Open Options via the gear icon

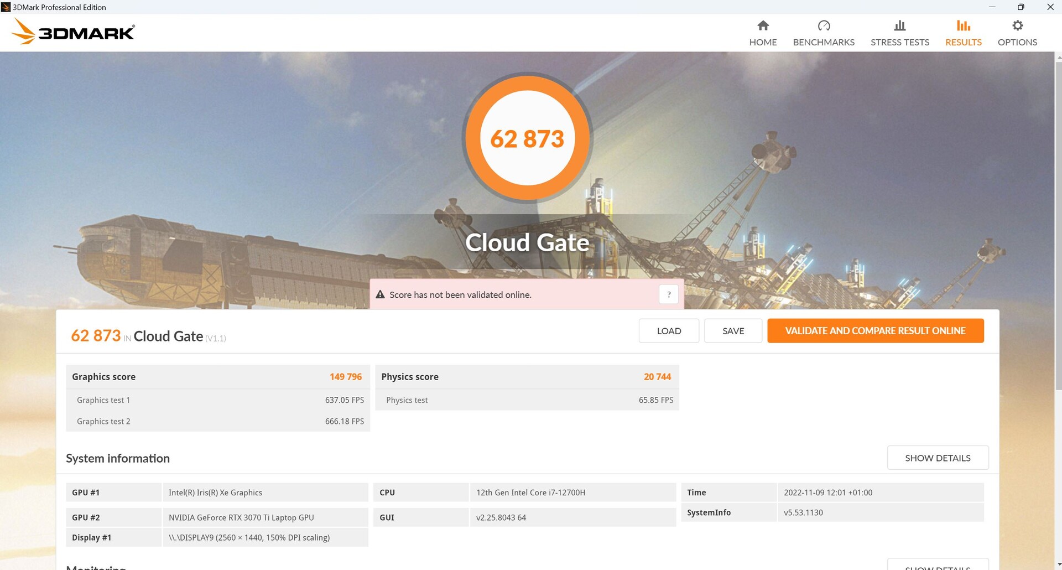point(1017,25)
